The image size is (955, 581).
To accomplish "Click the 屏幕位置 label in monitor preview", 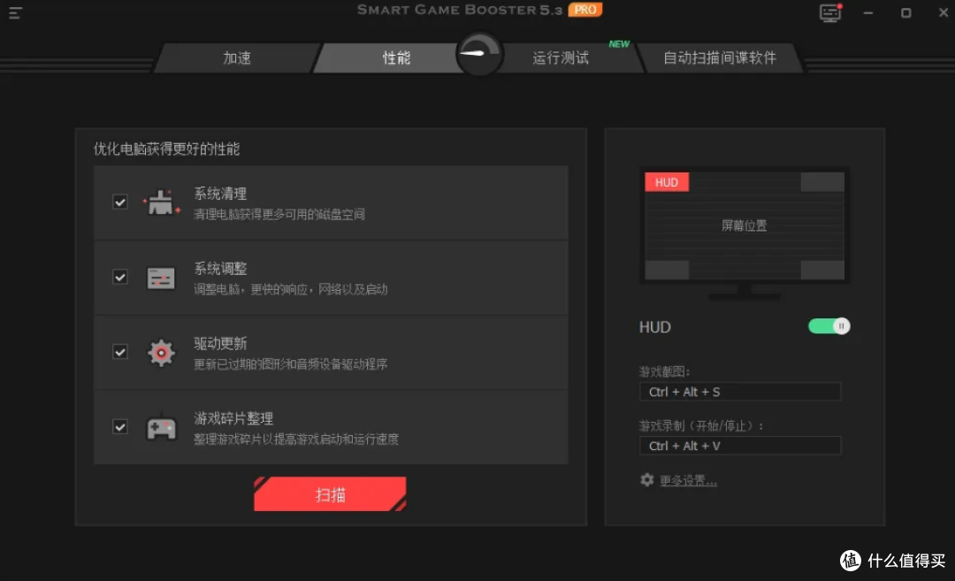I will (x=745, y=226).
